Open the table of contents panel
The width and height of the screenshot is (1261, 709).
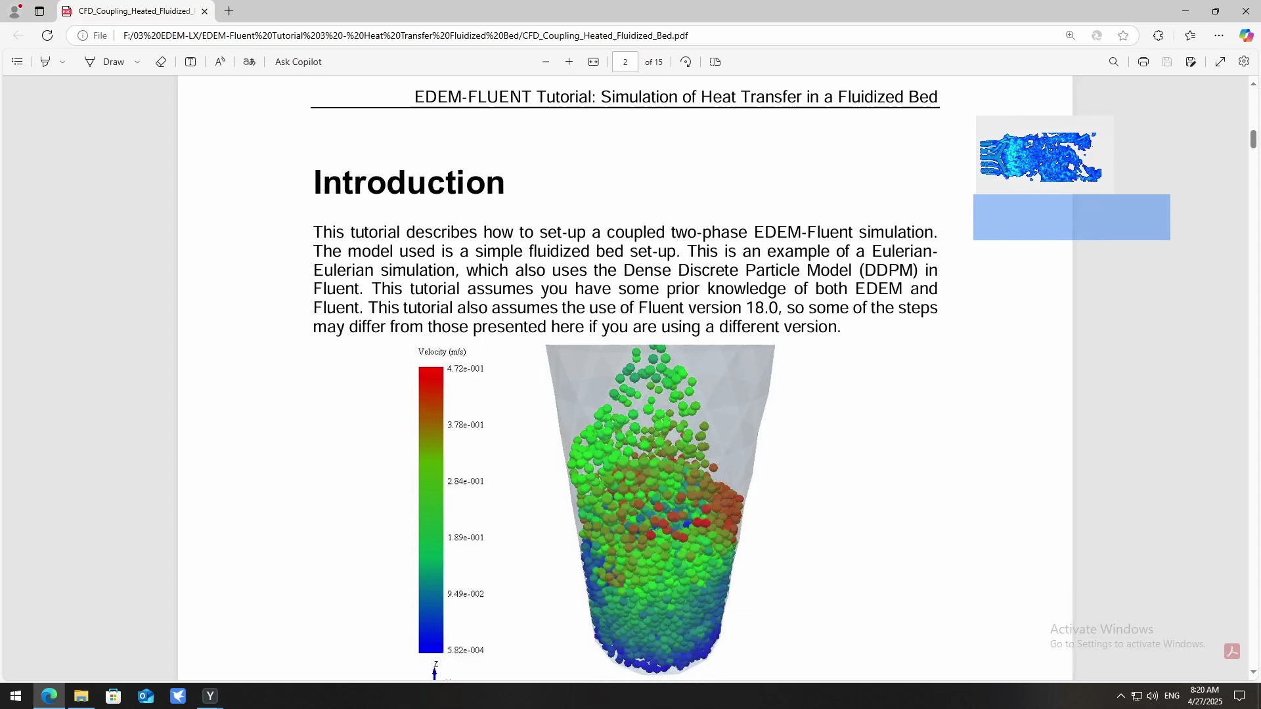18,62
